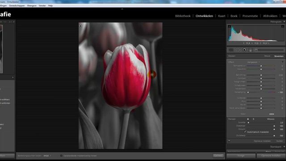Choose Nieuw mask mode
Screen dimensions: 286x161
[x=267, y=56]
